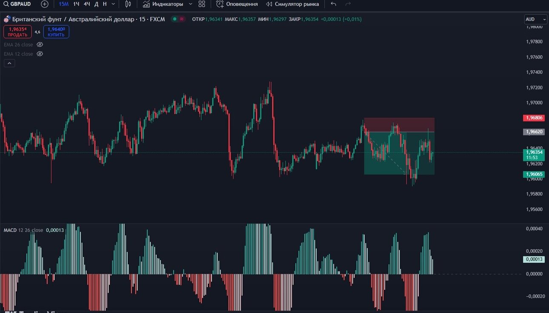Click the МАКС high value 1,96357
This screenshot has width=549, height=313.
click(247, 19)
